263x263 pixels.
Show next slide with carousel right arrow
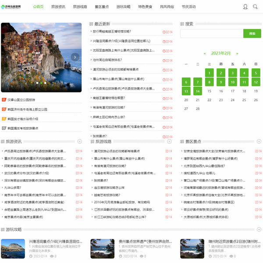click(x=75, y=57)
